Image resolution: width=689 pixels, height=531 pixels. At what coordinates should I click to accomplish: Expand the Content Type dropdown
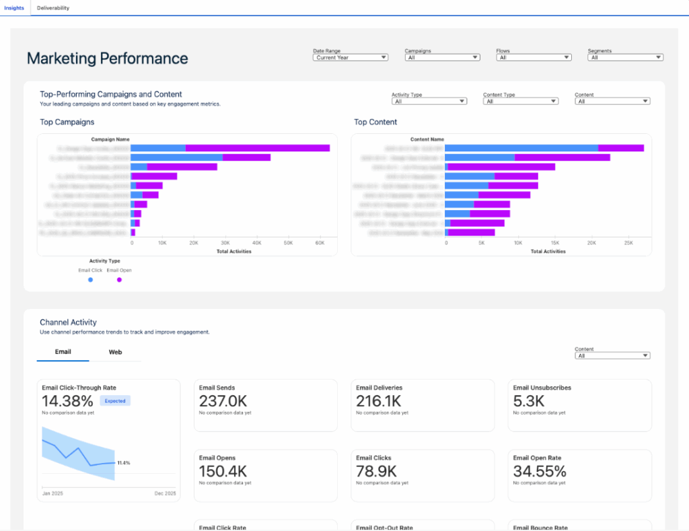click(x=519, y=100)
